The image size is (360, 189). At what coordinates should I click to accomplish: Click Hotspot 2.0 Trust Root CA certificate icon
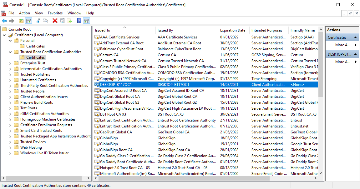point(97,168)
